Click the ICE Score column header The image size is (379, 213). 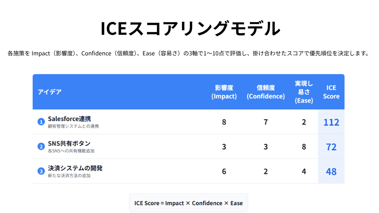331,92
